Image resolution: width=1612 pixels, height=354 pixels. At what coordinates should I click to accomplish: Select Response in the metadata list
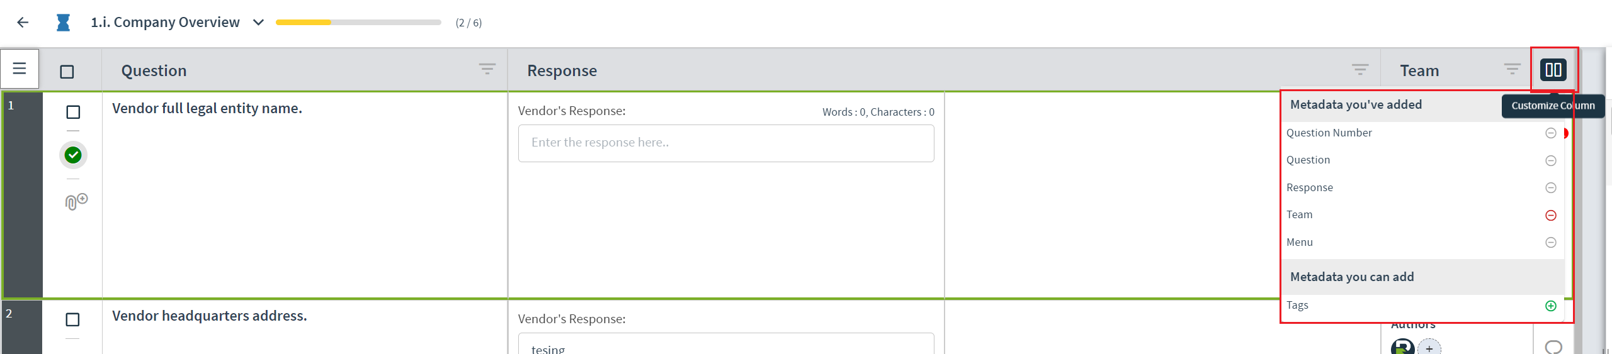(1310, 187)
